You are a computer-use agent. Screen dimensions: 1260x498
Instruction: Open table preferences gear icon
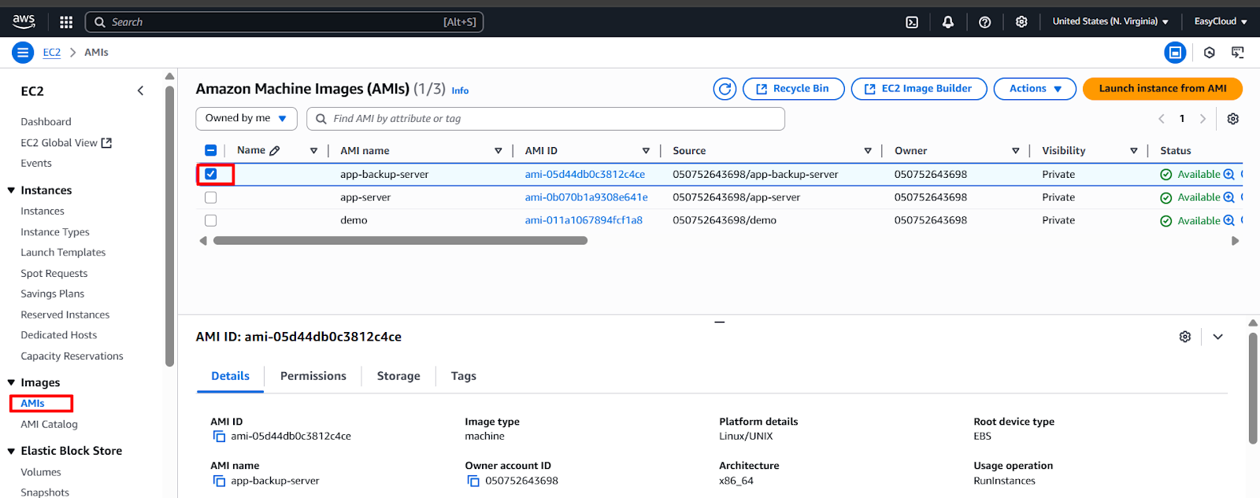(1233, 119)
